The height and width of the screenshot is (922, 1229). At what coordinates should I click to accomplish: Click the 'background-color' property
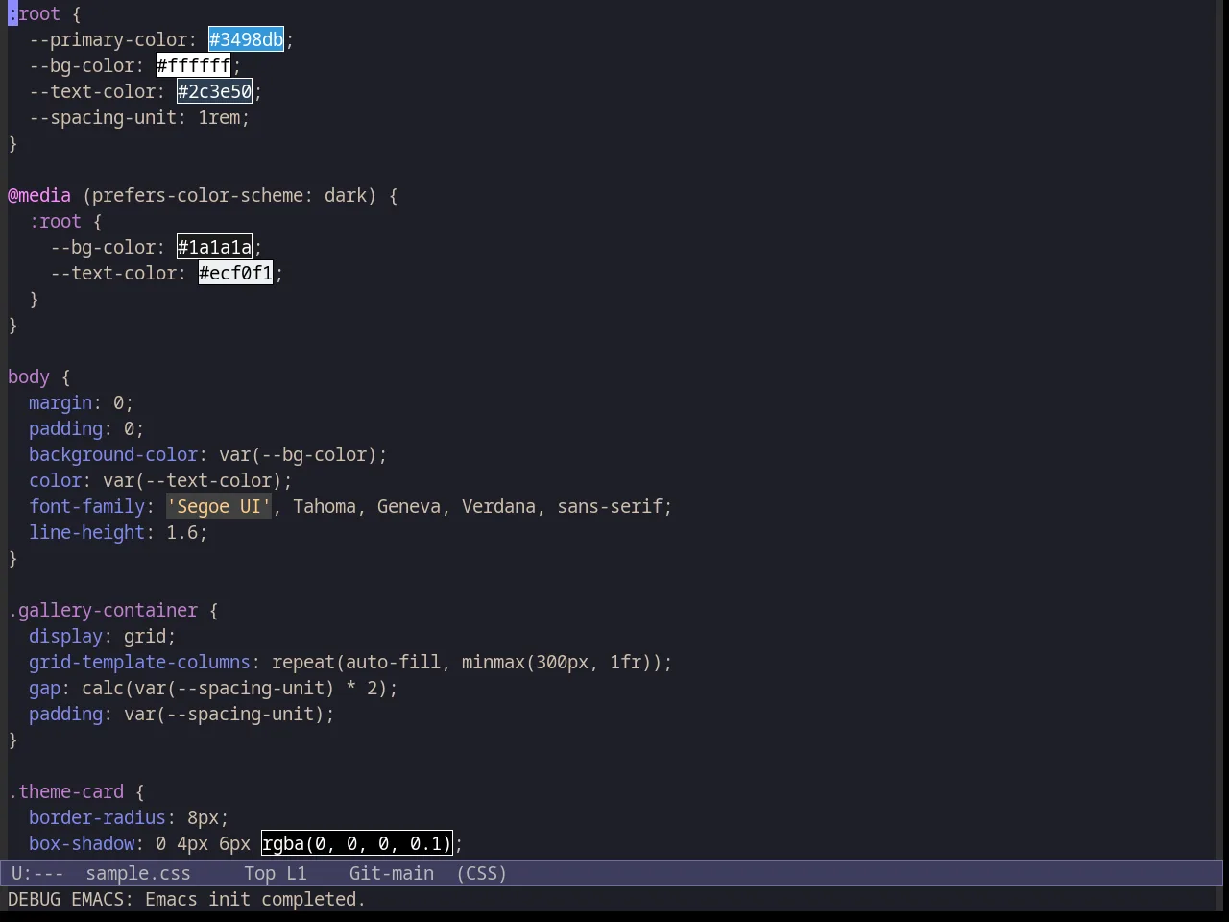[113, 454]
